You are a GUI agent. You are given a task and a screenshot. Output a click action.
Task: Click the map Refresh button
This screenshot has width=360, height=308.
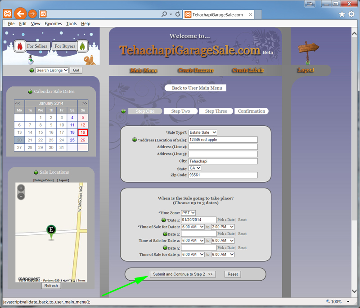click(x=51, y=286)
